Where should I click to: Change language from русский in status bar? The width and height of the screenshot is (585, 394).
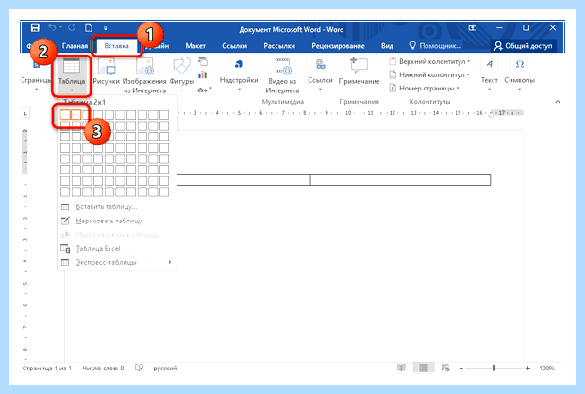point(165,369)
